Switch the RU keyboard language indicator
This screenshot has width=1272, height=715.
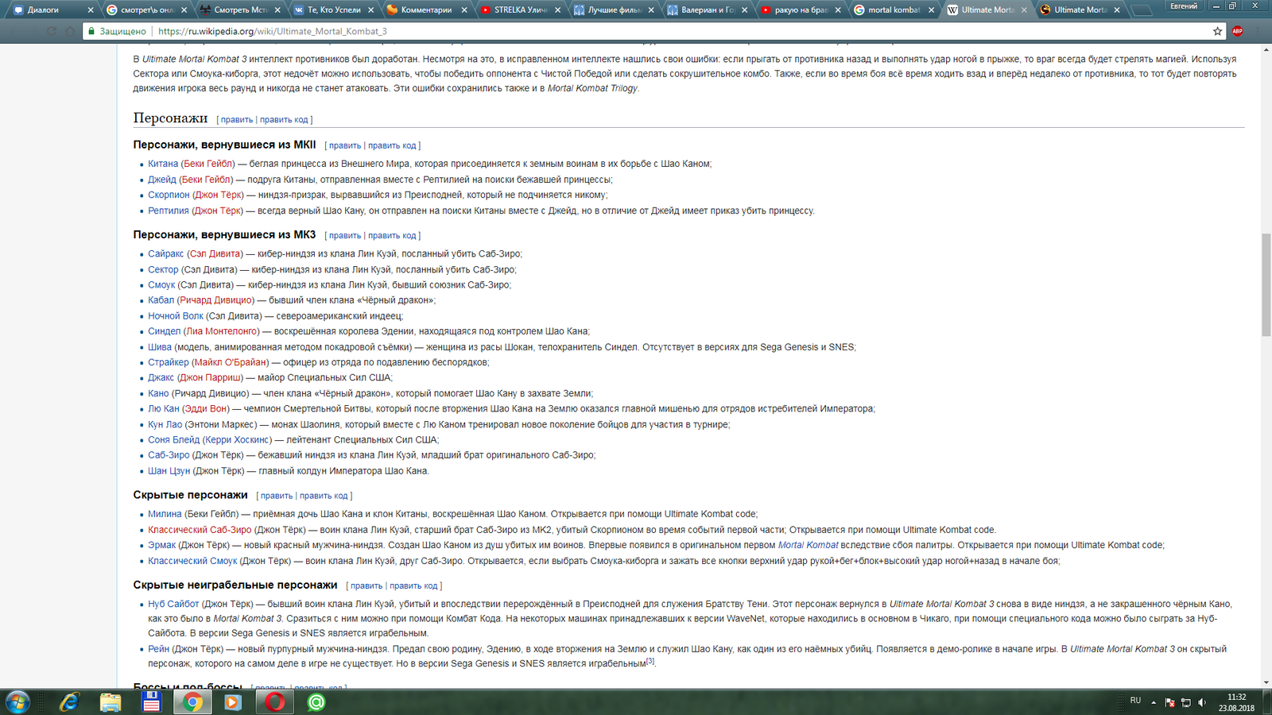coord(1135,701)
